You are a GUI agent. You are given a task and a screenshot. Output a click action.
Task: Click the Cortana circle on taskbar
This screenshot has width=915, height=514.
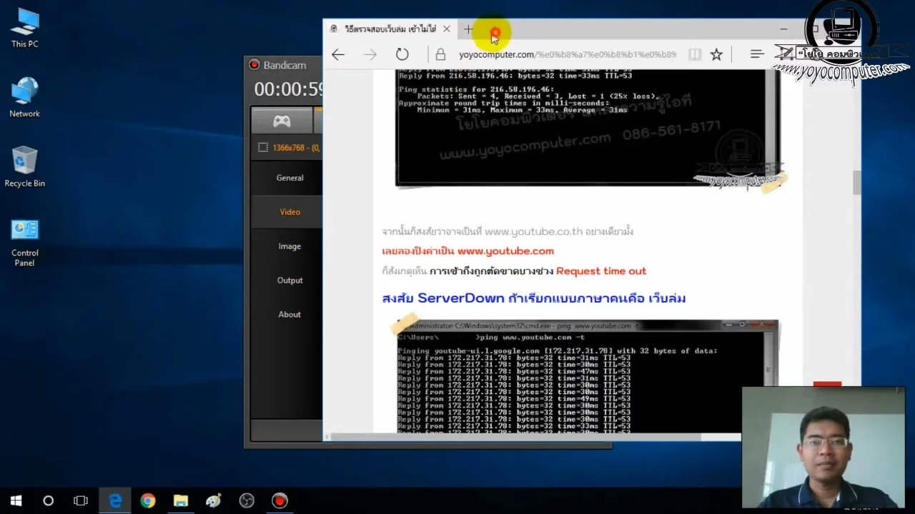pyautogui.click(x=48, y=500)
